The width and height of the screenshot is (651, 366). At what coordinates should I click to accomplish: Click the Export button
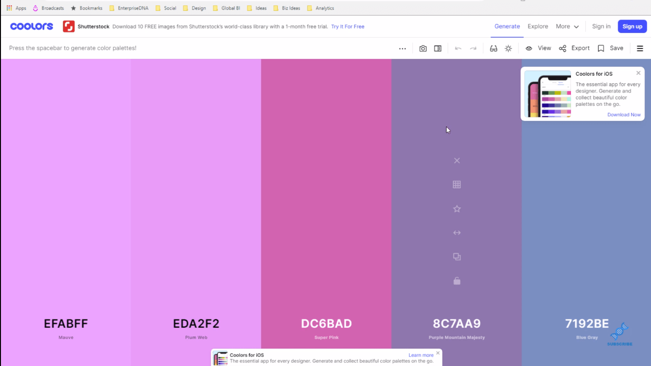pyautogui.click(x=574, y=49)
